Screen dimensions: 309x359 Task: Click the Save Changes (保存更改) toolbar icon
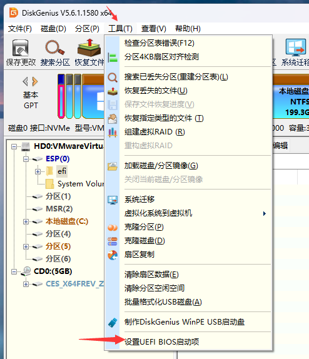pos(21,48)
